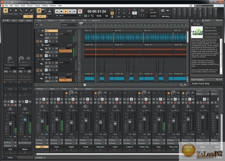
Task: Click the Kick - 02 clip header
Action: coord(129,30)
